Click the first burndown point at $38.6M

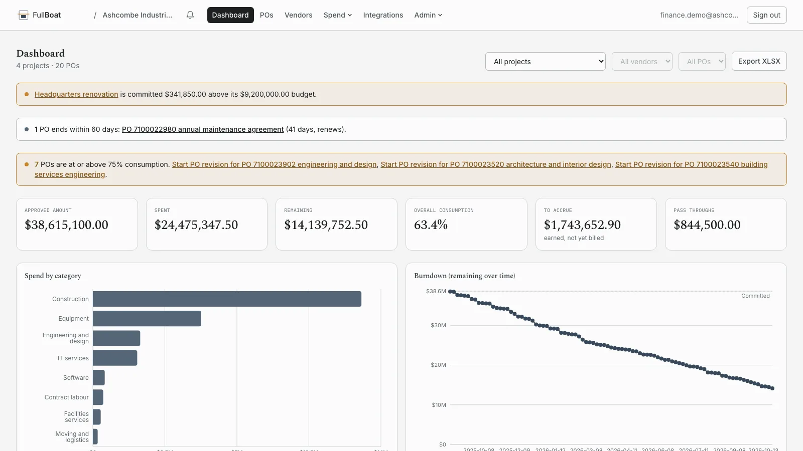450,291
